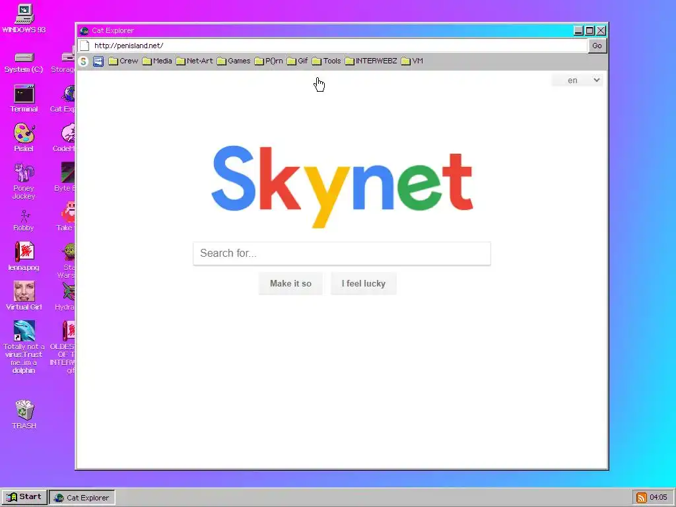
Task: Click the 'Make it so' button
Action: tap(290, 284)
